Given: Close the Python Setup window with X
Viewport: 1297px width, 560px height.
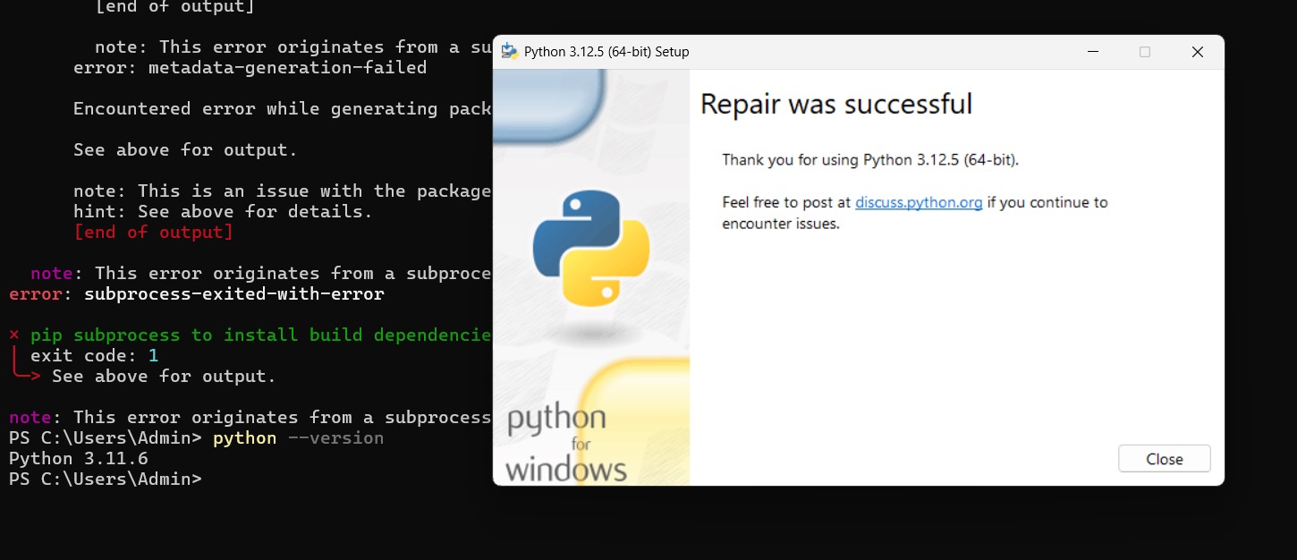Looking at the screenshot, I should point(1197,52).
